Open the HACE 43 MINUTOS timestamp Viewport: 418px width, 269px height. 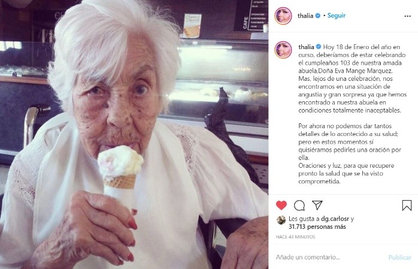pos(295,237)
